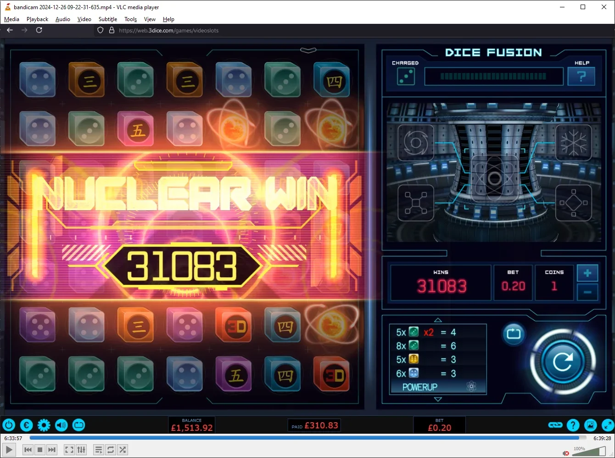Open the Video menu
Screen dimensions: 615x458
(x=84, y=19)
